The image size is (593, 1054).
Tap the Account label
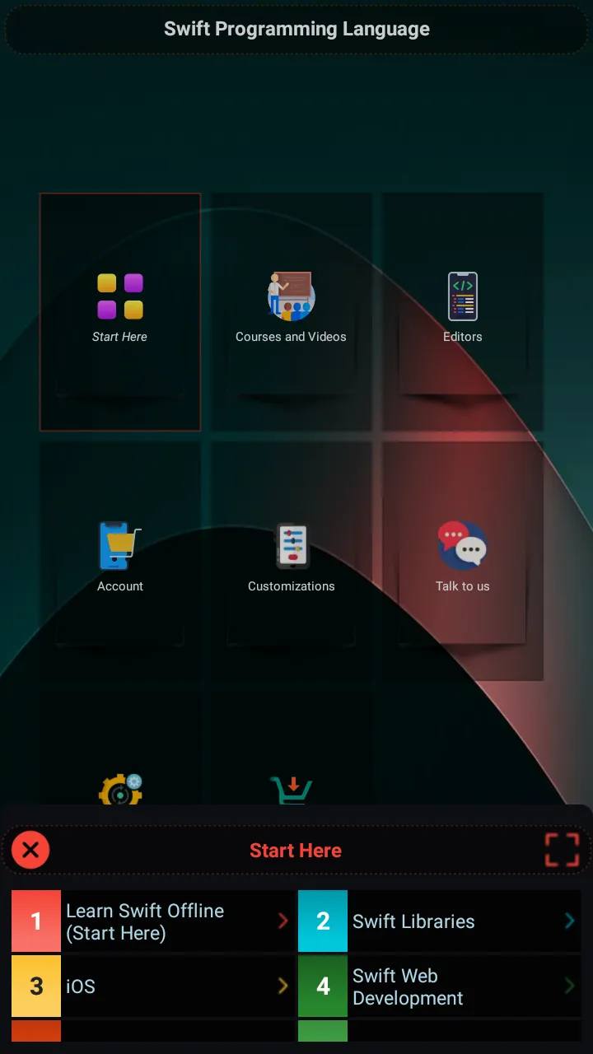120,586
